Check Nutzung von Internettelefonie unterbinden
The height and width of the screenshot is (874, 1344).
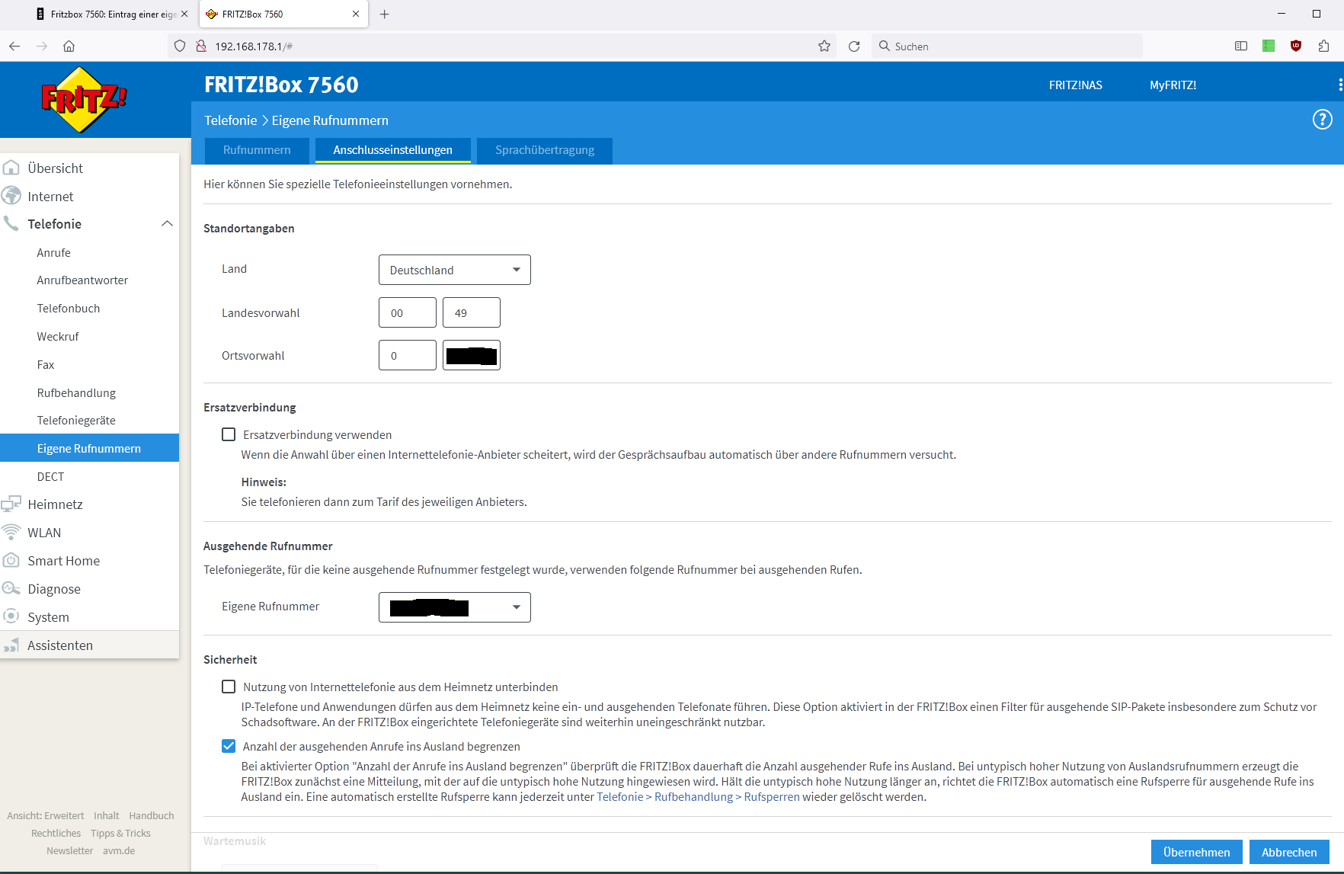pos(229,687)
